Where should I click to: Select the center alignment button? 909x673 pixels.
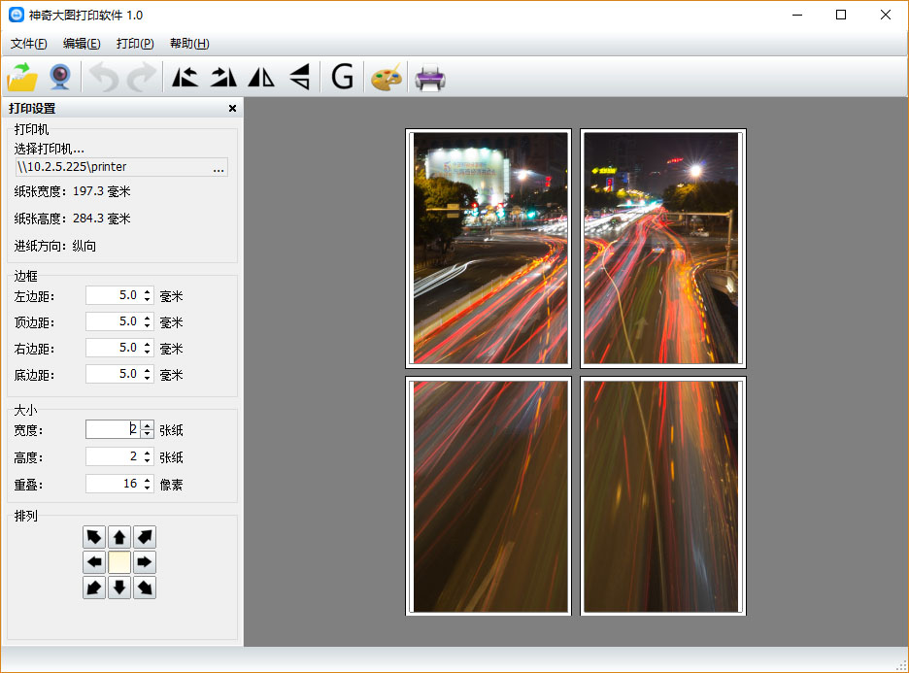pos(119,562)
